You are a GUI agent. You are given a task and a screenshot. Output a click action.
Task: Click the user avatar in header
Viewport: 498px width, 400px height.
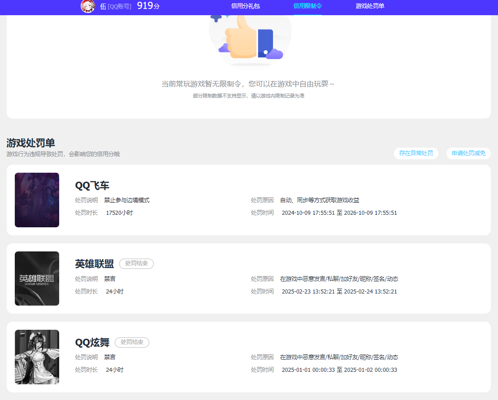pyautogui.click(x=88, y=6)
